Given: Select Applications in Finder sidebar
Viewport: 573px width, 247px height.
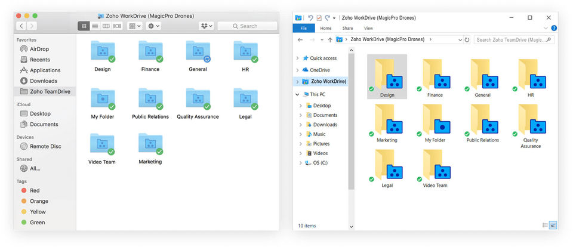Looking at the screenshot, I should (45, 70).
